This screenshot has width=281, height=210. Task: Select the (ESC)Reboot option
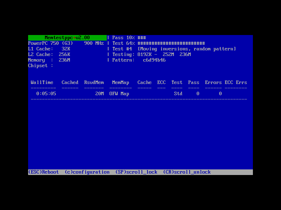(x=43, y=172)
